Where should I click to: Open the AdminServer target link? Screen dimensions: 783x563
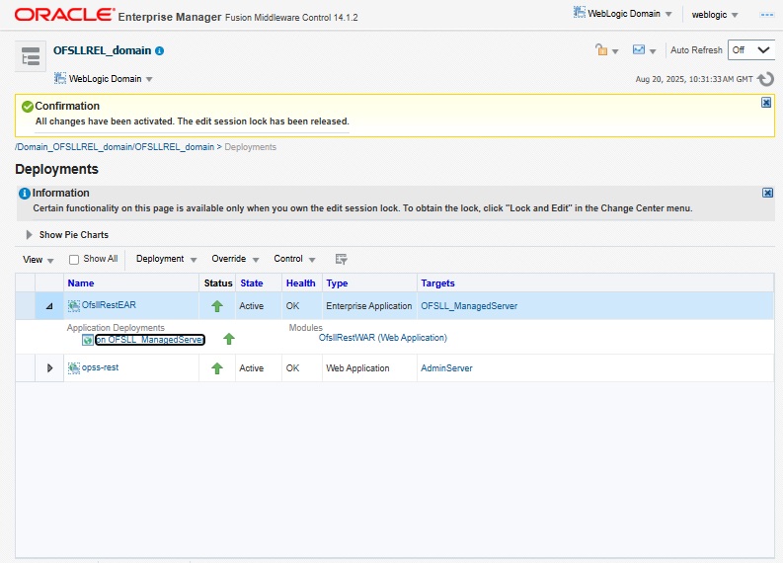point(446,368)
